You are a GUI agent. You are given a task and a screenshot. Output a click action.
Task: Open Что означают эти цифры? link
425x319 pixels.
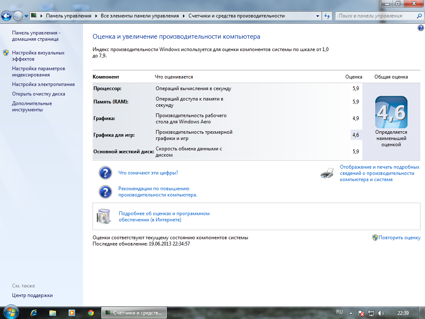[x=148, y=173]
